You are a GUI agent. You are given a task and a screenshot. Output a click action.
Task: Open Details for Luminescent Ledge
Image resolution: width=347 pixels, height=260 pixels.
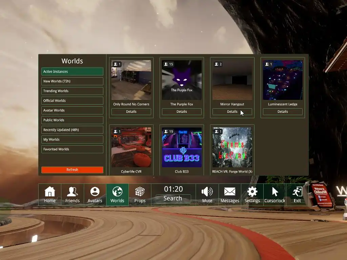283,112
